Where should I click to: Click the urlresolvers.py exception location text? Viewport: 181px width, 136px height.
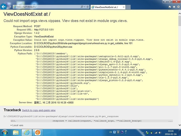(x=83, y=43)
